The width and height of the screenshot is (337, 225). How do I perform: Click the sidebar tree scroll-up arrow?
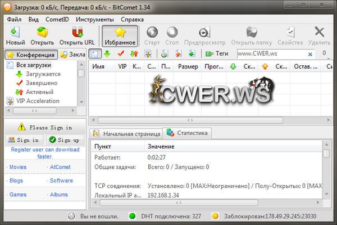click(81, 64)
